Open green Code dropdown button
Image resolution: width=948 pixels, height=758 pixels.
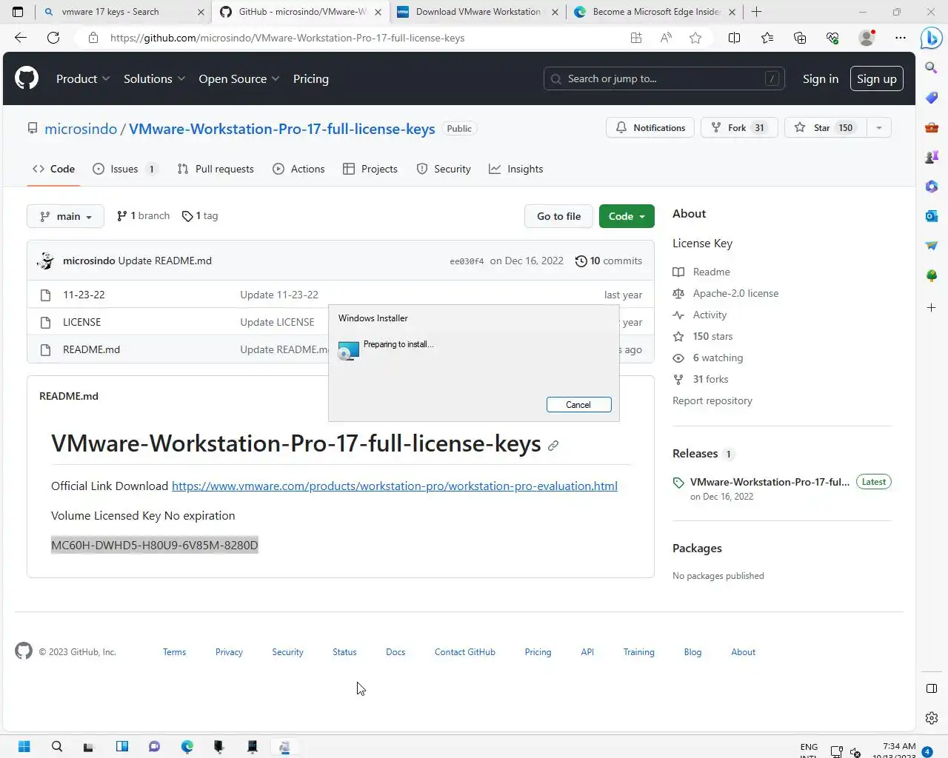tap(627, 216)
